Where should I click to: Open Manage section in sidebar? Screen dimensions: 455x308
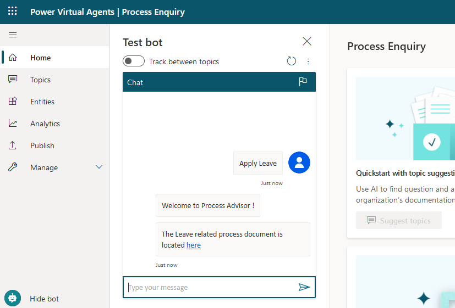click(x=54, y=167)
